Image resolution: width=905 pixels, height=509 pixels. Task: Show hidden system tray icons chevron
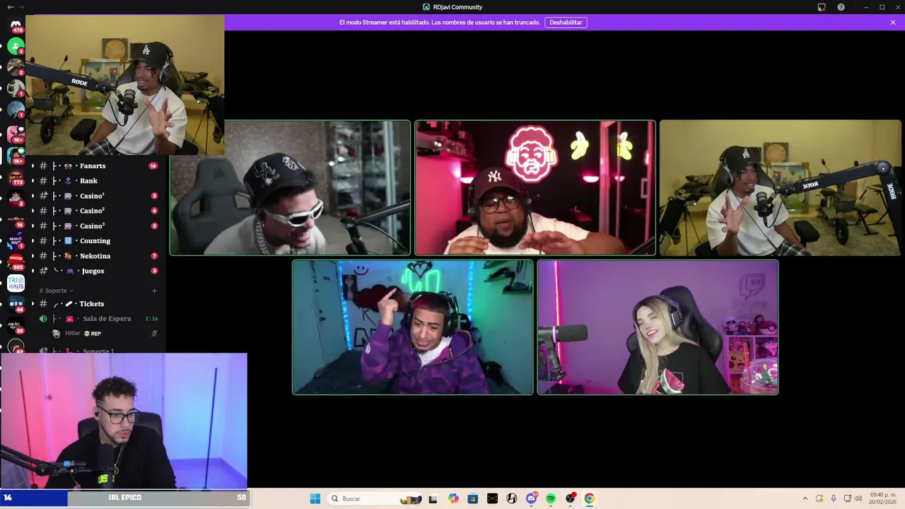805,498
